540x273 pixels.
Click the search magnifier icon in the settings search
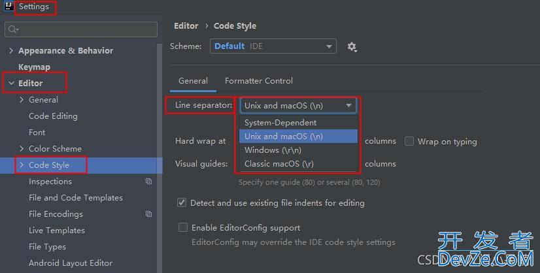tap(12, 29)
